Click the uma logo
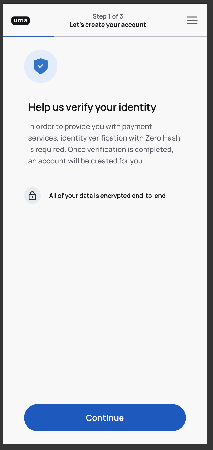Image resolution: width=213 pixels, height=450 pixels. (x=21, y=20)
